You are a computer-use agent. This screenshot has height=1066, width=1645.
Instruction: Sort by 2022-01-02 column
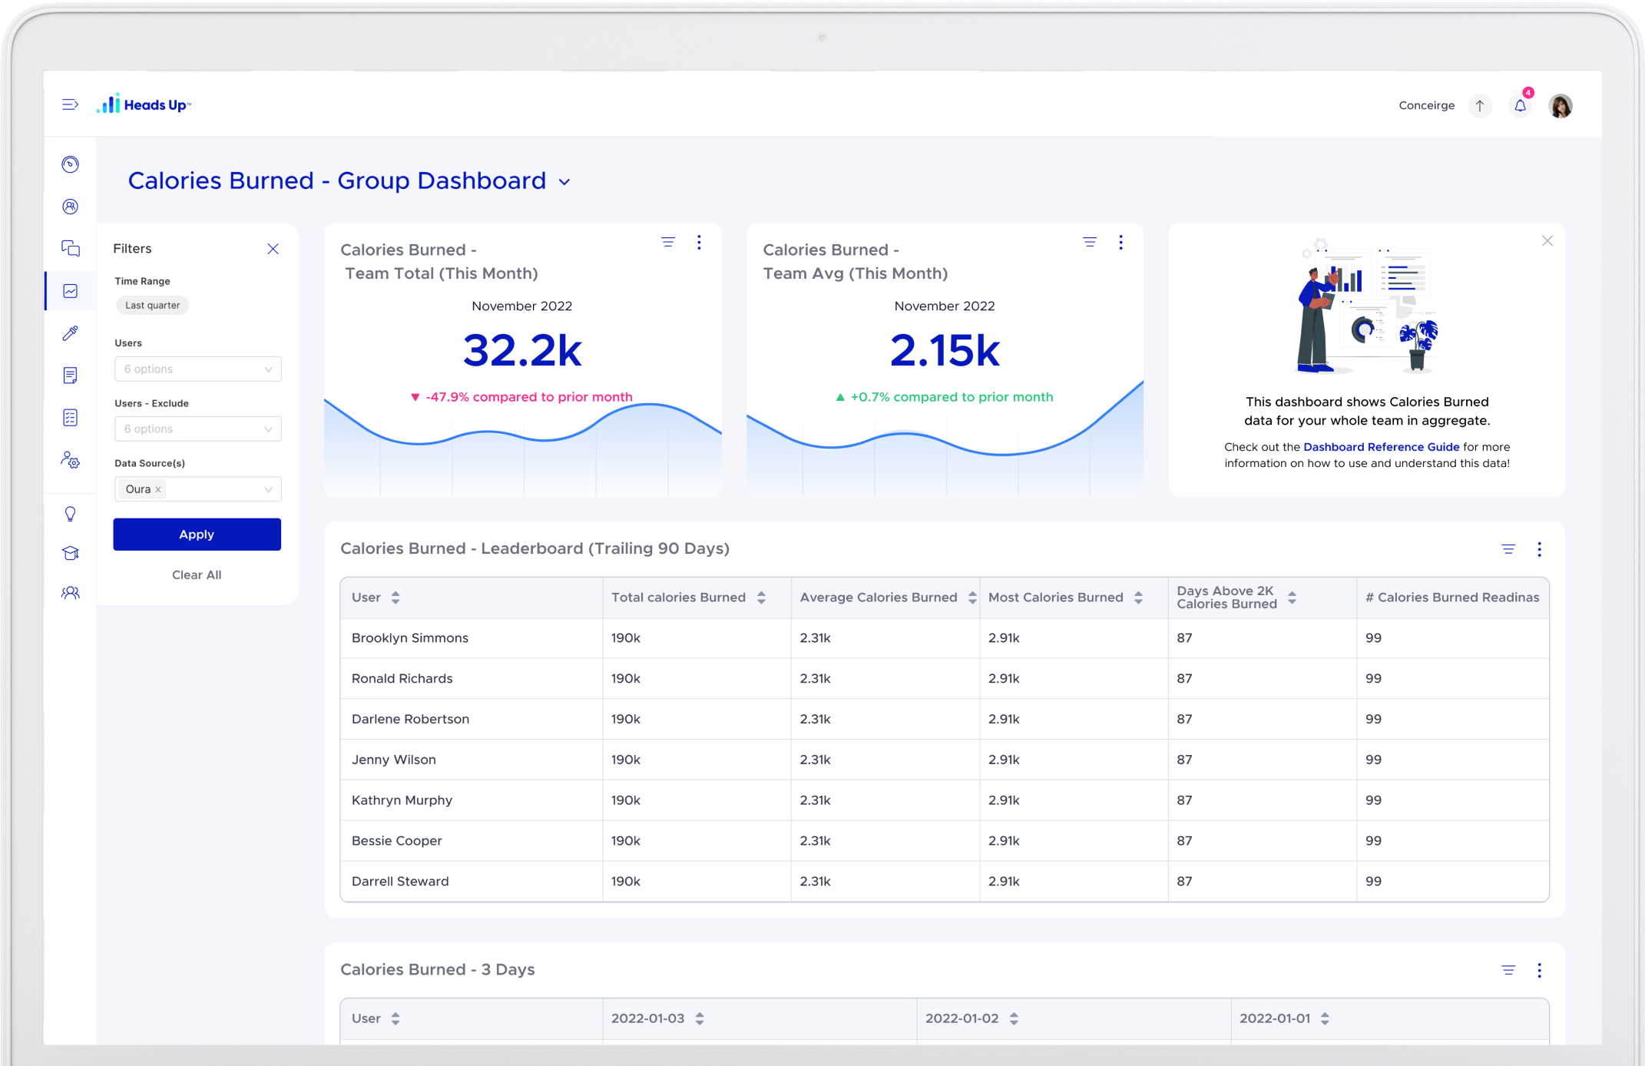point(1014,1018)
